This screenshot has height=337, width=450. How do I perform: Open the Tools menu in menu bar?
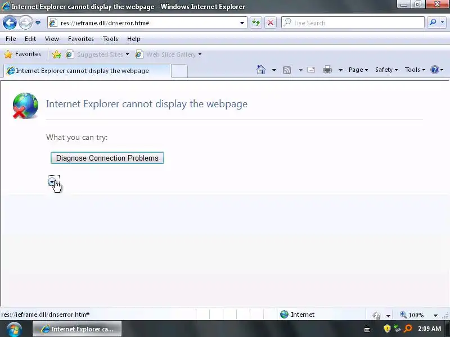[x=110, y=39]
